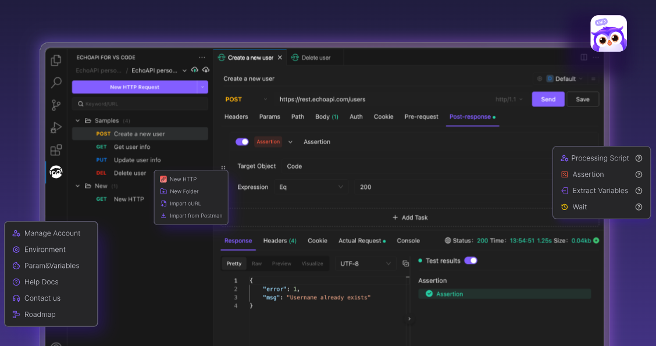Click the Send button

tap(548, 99)
